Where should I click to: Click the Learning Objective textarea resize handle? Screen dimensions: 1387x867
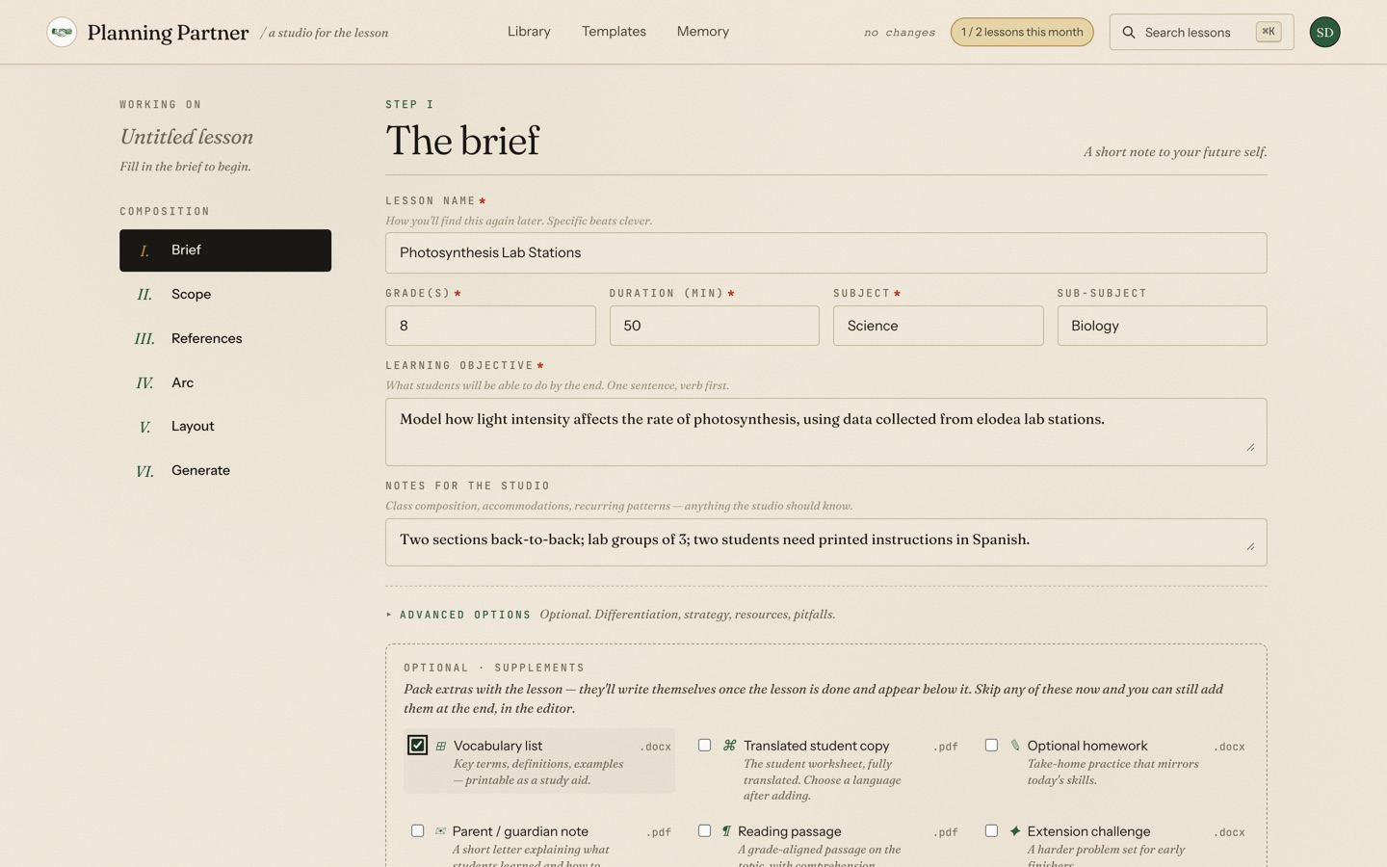pos(1250,447)
